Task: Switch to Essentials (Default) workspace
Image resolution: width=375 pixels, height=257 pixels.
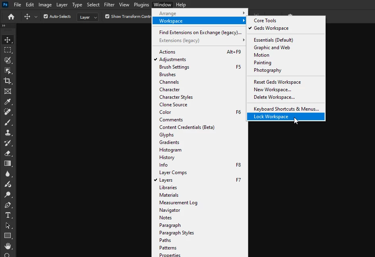Action: pyautogui.click(x=286, y=40)
